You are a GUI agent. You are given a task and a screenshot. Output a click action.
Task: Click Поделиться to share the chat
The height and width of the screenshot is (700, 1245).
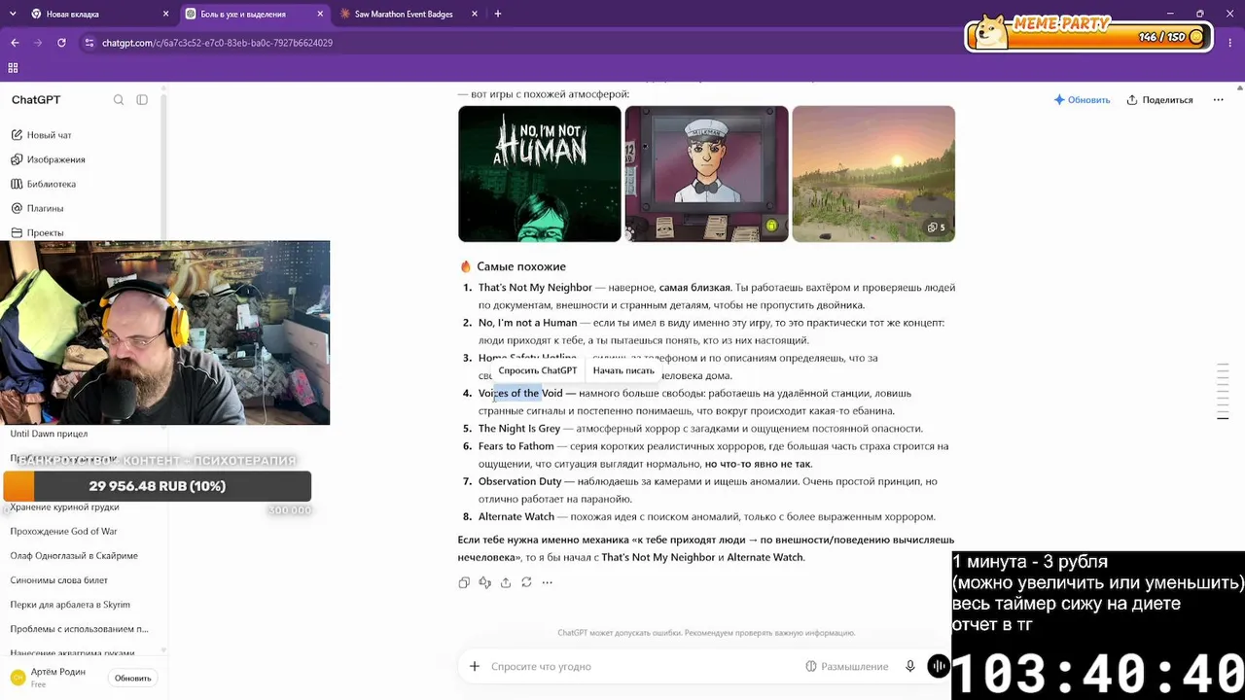1159,100
